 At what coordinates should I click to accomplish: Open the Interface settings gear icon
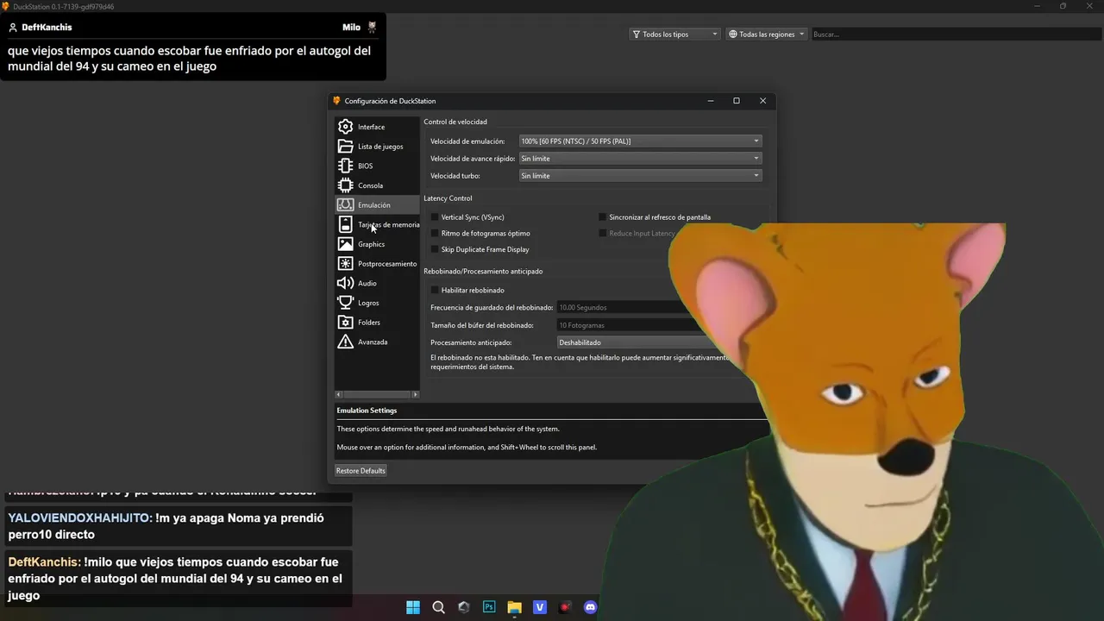click(x=345, y=127)
